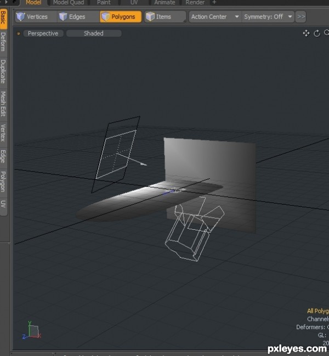This screenshot has width=329, height=356.
Task: Click the "Deformers:" viewport info text
Action: (x=310, y=327)
